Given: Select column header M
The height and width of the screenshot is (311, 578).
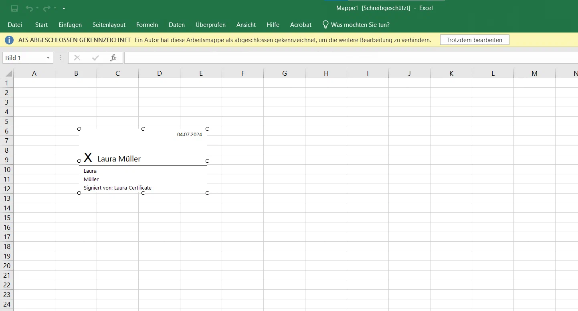Looking at the screenshot, I should click(534, 73).
